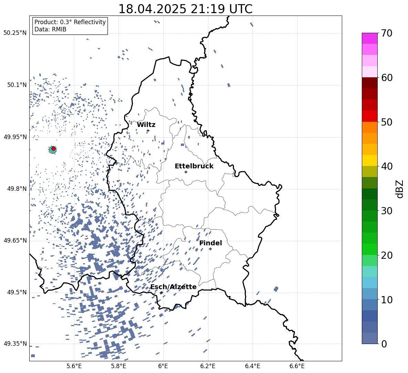Click the colorbar tick label 20
The image size is (408, 373).
[387, 255]
